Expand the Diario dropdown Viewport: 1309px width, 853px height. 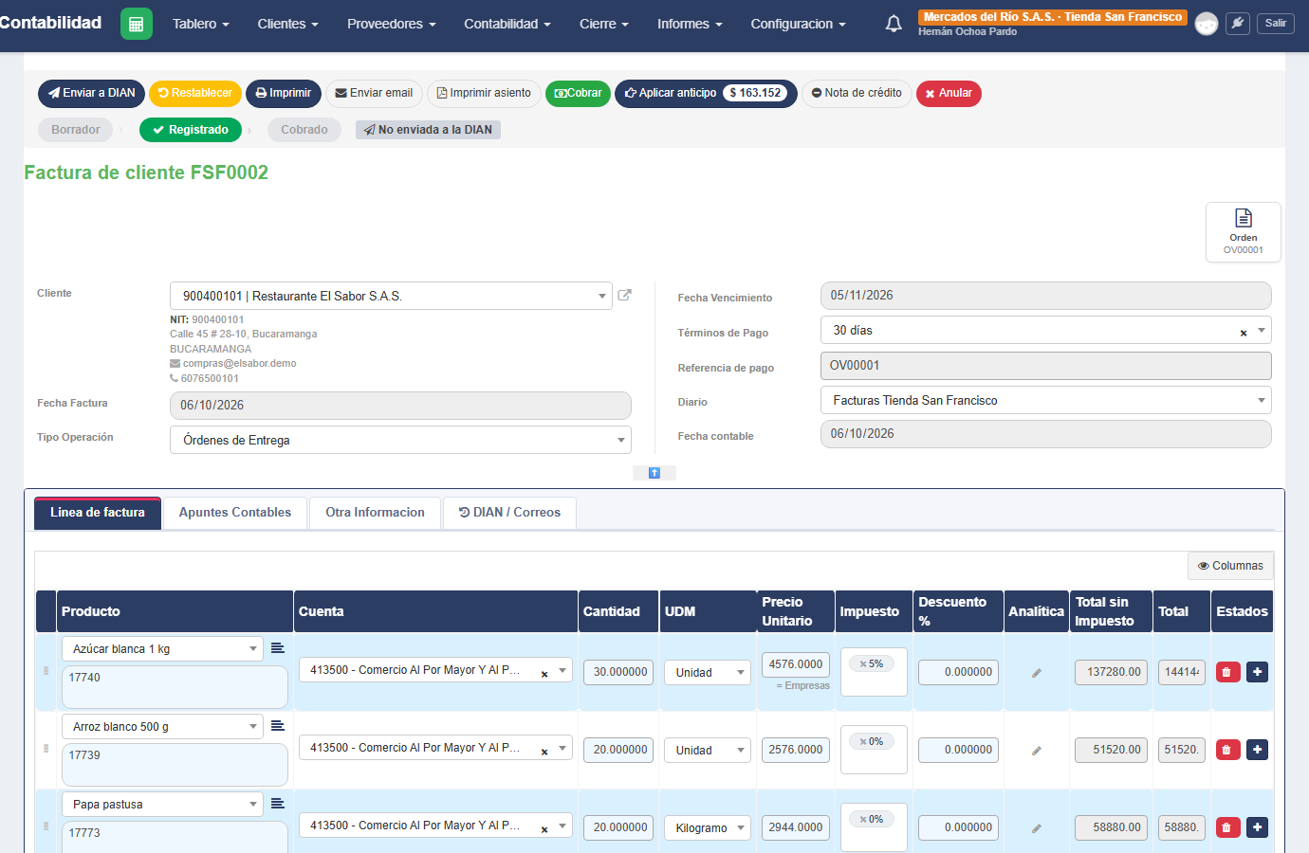pyautogui.click(x=1262, y=400)
